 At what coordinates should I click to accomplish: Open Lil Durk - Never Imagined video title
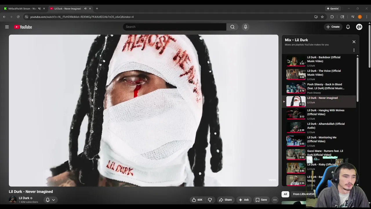[x=31, y=192]
